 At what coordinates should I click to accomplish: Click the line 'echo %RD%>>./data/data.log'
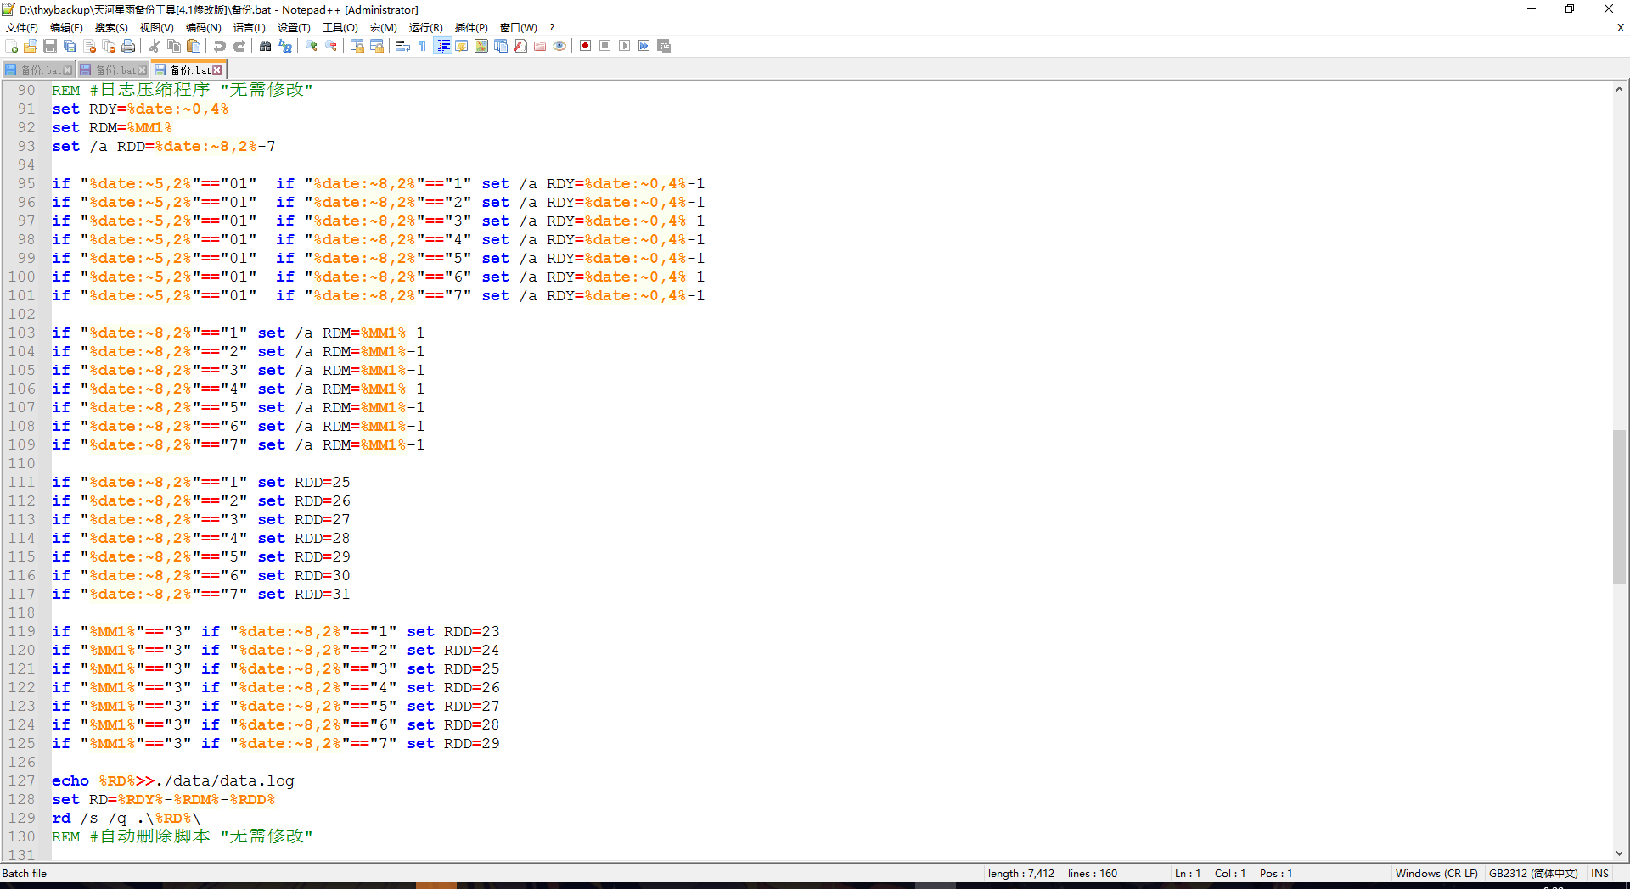pos(173,780)
